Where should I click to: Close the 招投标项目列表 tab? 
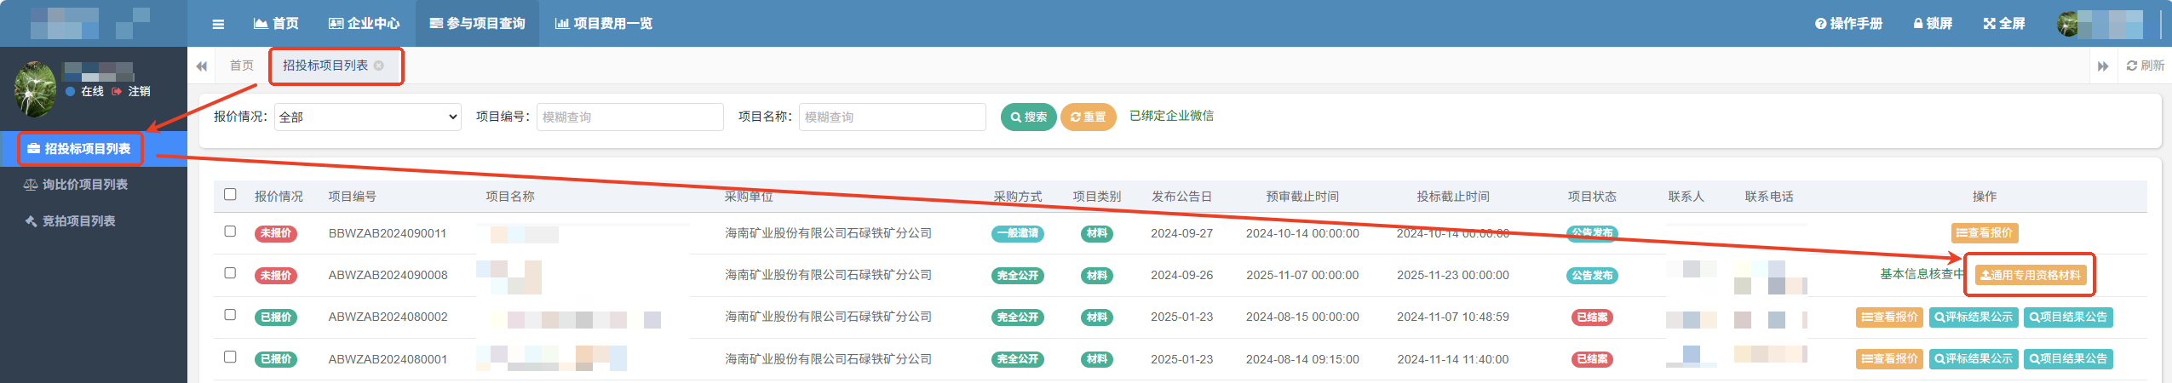click(379, 66)
